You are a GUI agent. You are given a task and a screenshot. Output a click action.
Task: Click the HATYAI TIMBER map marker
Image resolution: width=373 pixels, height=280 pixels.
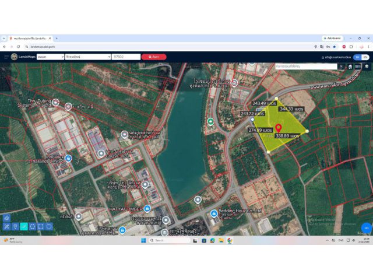(147, 209)
